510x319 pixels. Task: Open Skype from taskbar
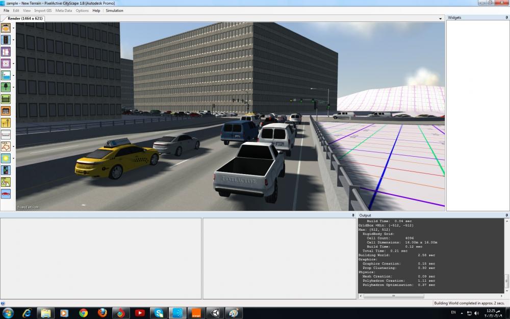[x=159, y=313]
